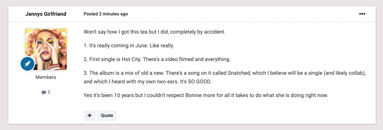Click the number 5 post count
This screenshot has height=130, width=383.
(x=49, y=92)
